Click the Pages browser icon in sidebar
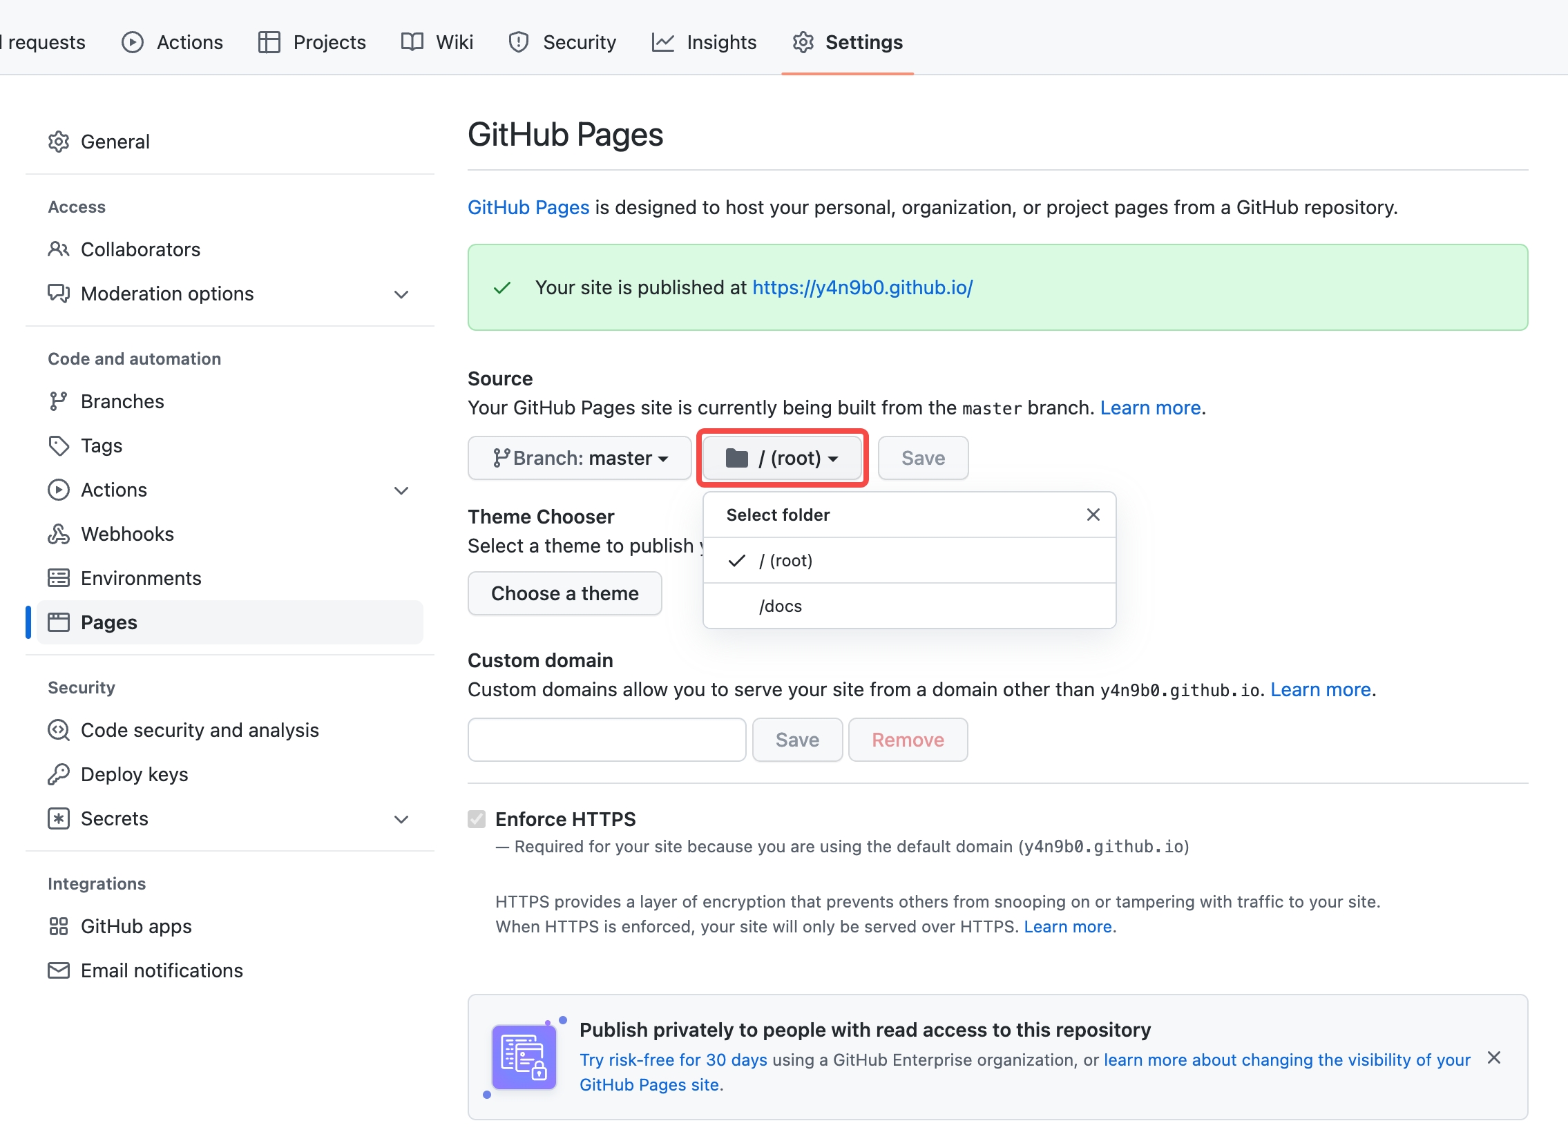This screenshot has width=1568, height=1141. 59,623
